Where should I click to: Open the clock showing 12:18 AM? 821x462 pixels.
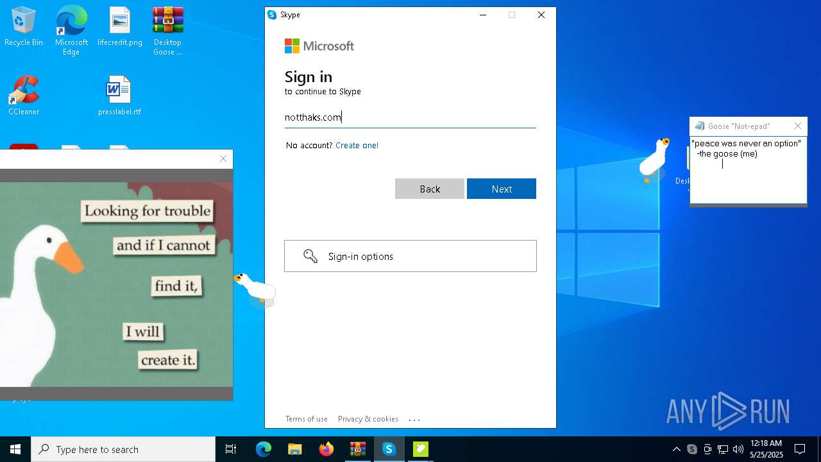[x=766, y=449]
